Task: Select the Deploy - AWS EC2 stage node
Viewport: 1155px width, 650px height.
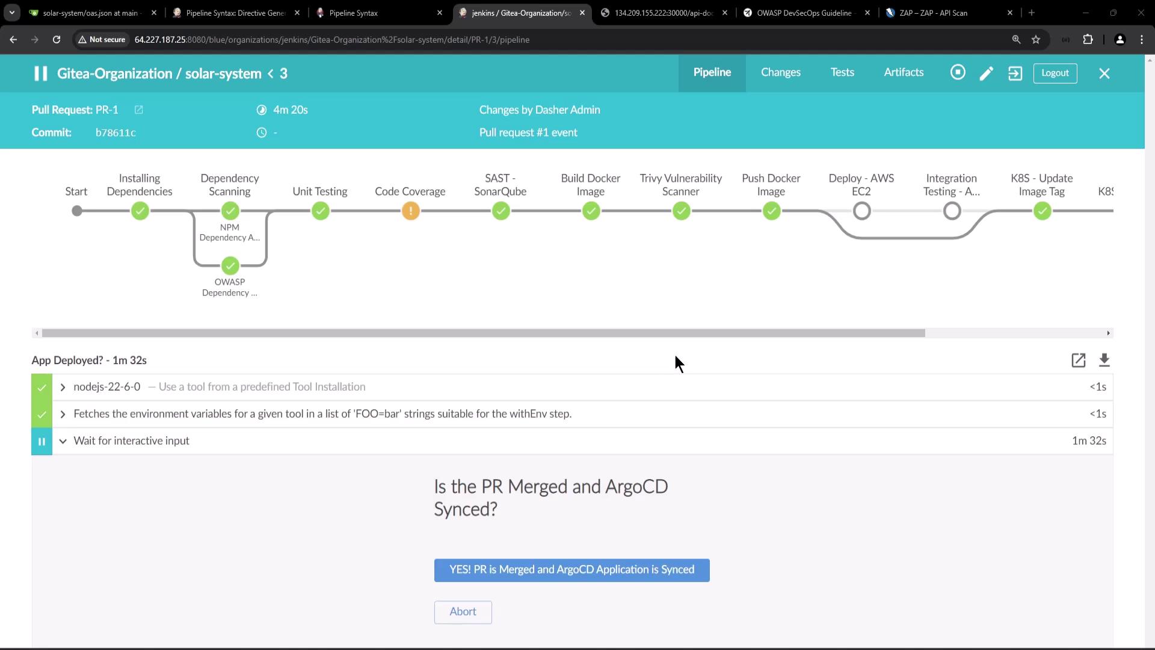Action: click(x=862, y=211)
